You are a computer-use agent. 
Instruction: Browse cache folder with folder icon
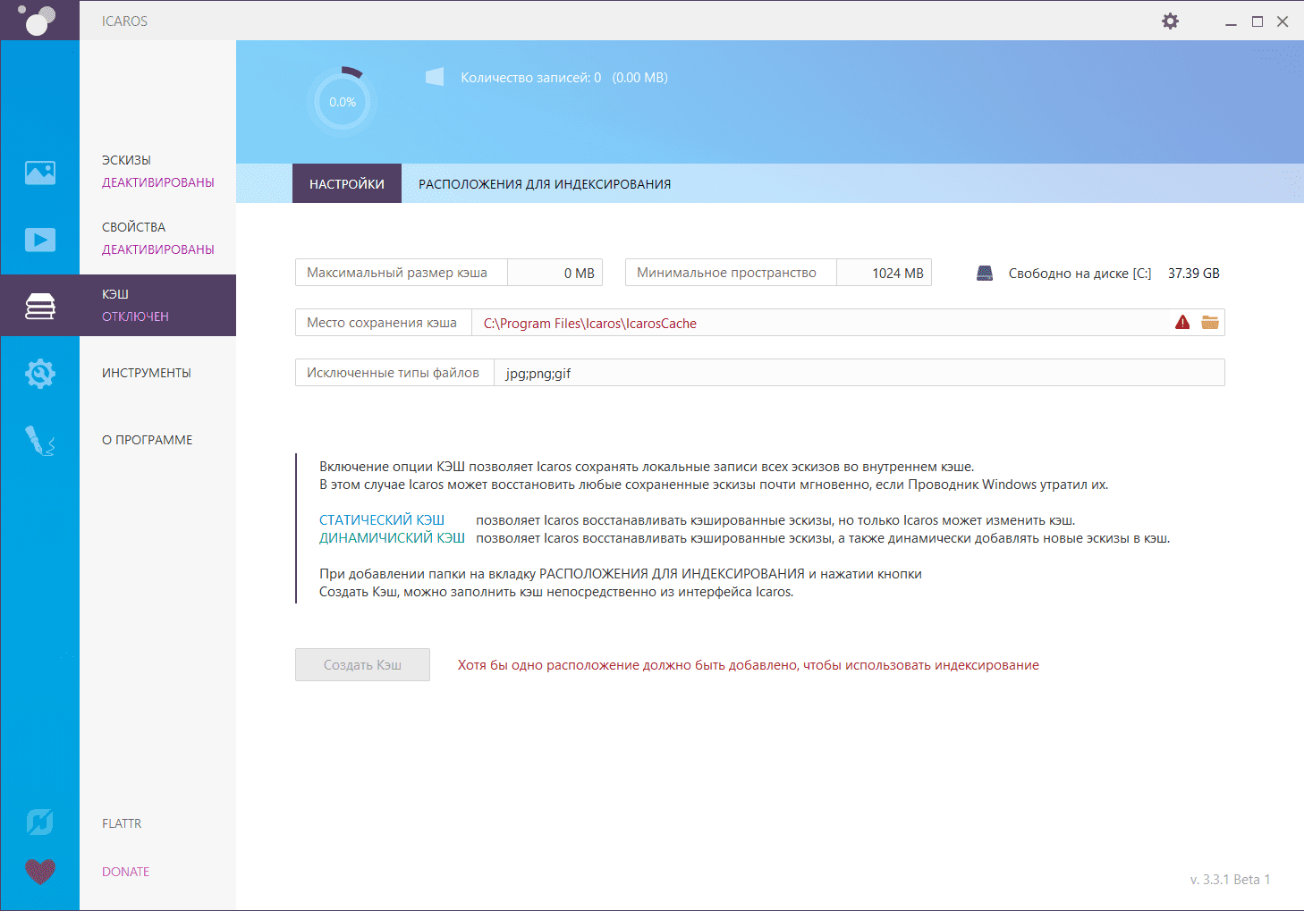[x=1210, y=322]
